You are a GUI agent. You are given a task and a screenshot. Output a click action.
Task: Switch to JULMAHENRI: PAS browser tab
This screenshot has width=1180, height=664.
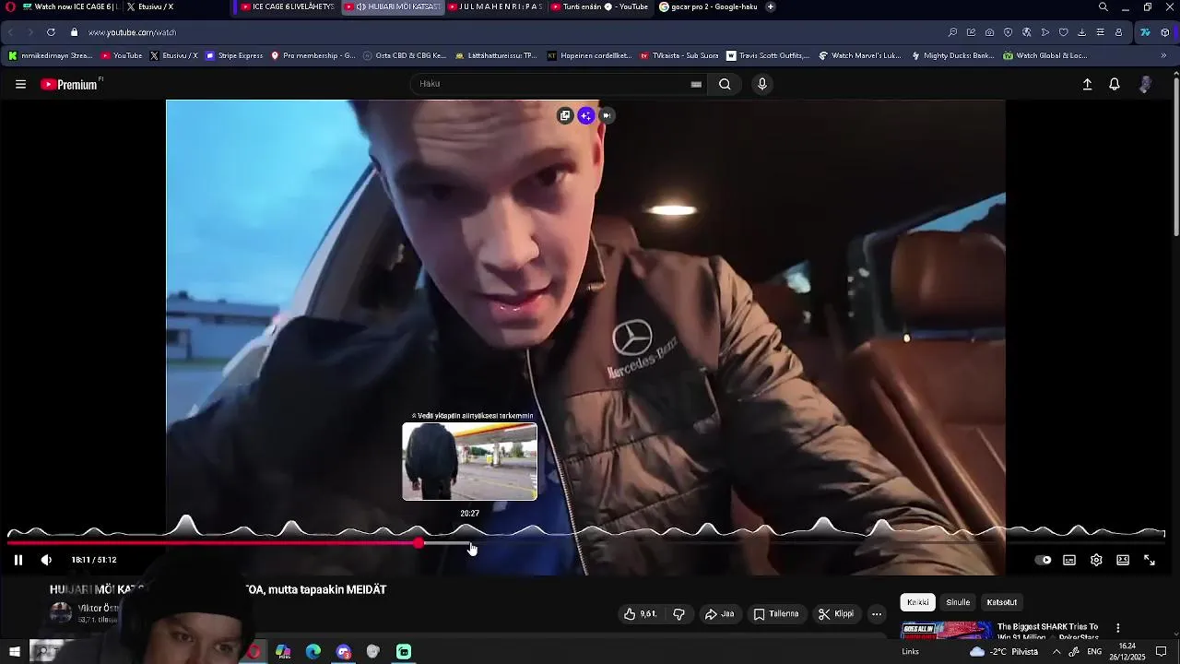[x=495, y=6]
